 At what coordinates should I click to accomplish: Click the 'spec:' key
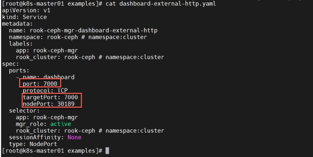(10, 64)
